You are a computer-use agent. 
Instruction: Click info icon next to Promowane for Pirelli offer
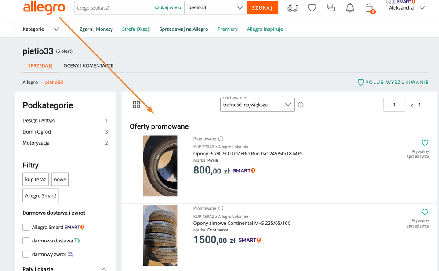[x=221, y=139]
